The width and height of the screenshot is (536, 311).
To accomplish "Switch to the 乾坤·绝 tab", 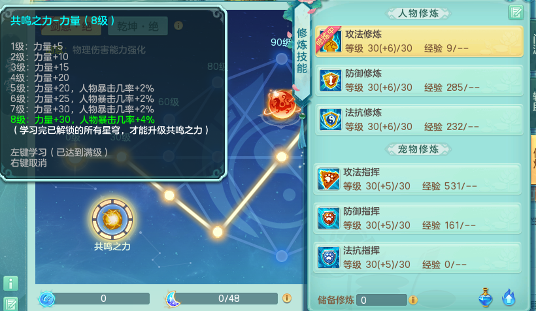I will point(138,26).
